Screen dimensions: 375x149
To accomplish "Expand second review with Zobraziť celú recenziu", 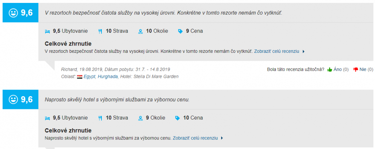I will coord(195,138).
